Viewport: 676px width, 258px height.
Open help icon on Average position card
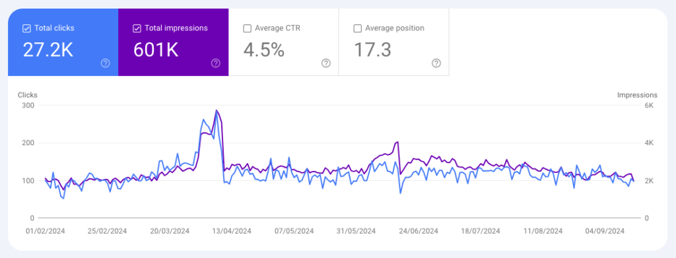click(x=436, y=63)
